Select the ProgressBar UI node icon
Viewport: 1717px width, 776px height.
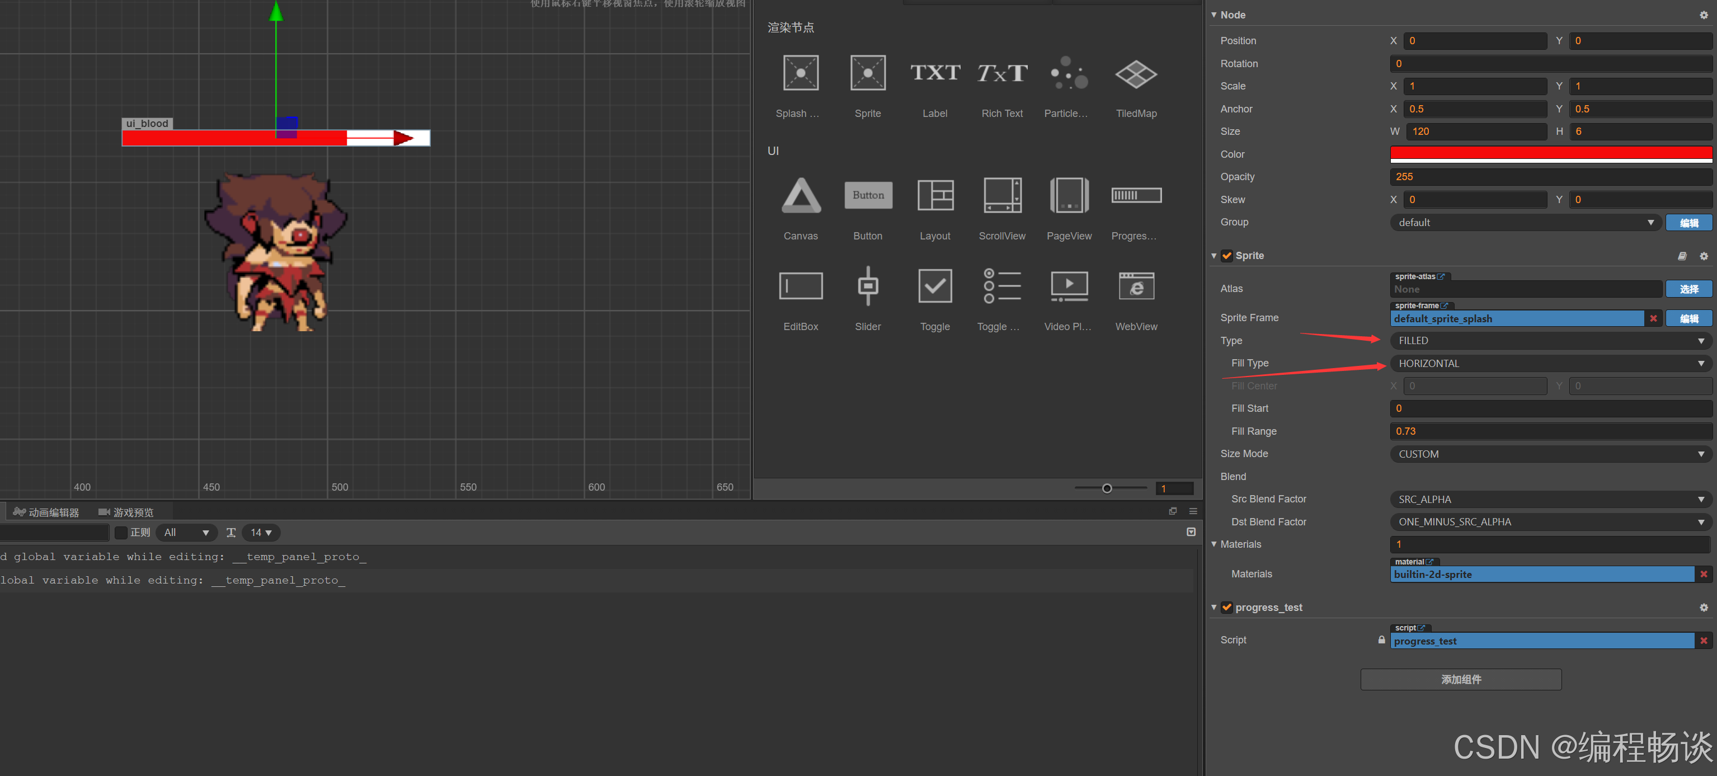pyautogui.click(x=1136, y=196)
